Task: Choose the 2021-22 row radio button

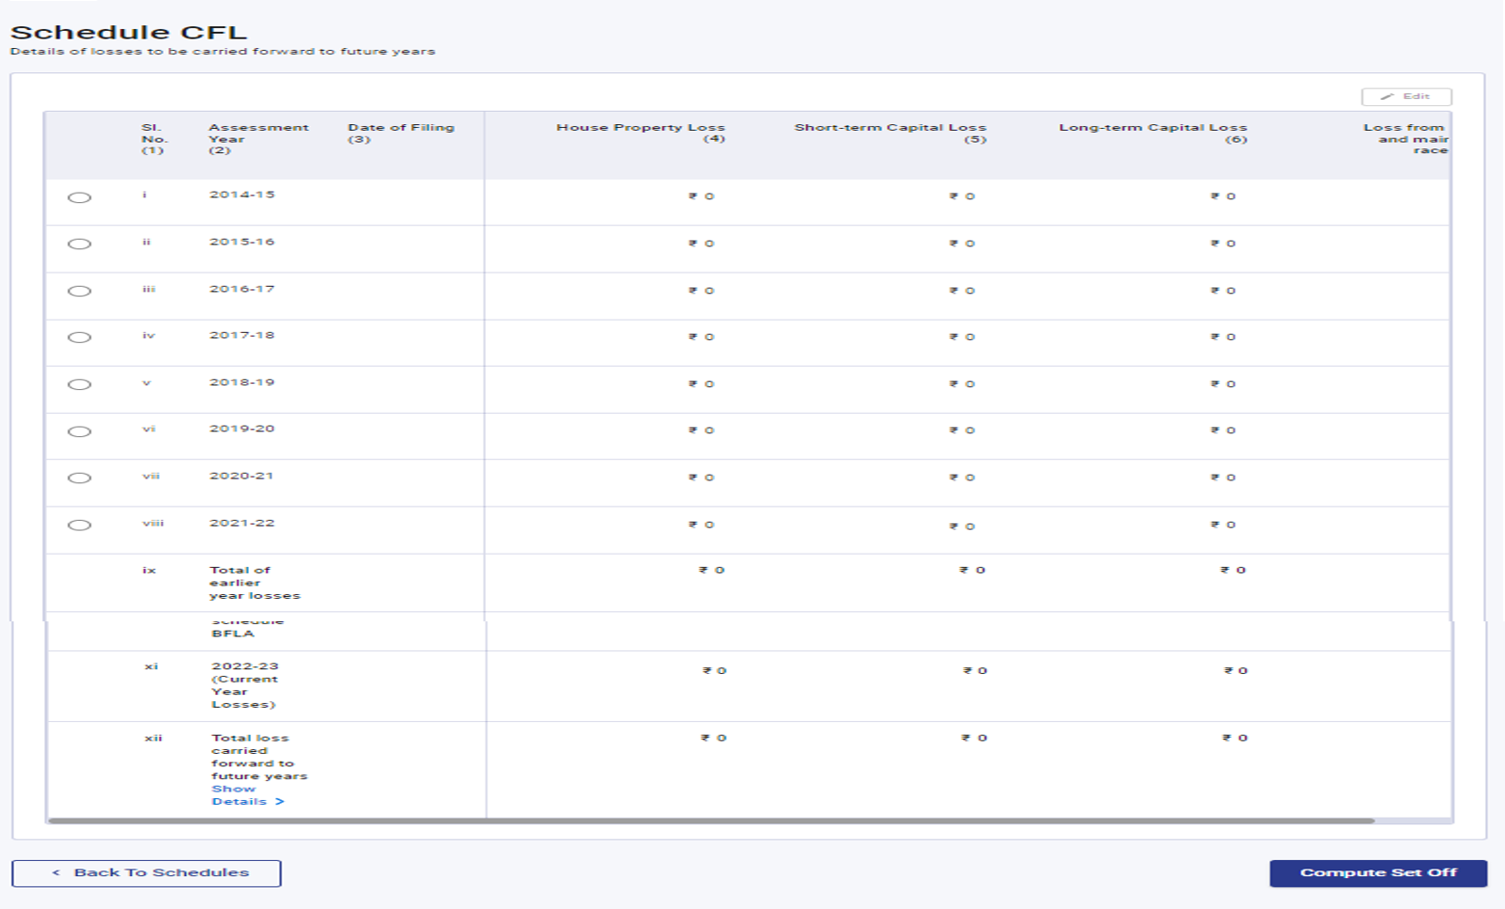Action: click(80, 525)
